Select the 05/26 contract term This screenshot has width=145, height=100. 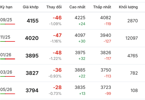6,89
